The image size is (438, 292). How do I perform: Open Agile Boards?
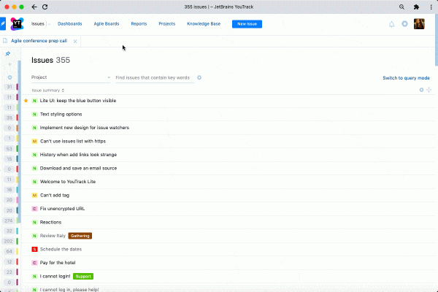107,24
